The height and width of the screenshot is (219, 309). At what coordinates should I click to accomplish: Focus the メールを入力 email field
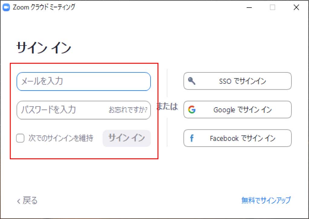83,81
